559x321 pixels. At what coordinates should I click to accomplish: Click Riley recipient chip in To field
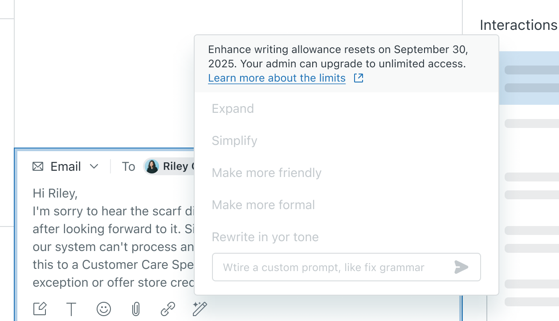click(171, 167)
